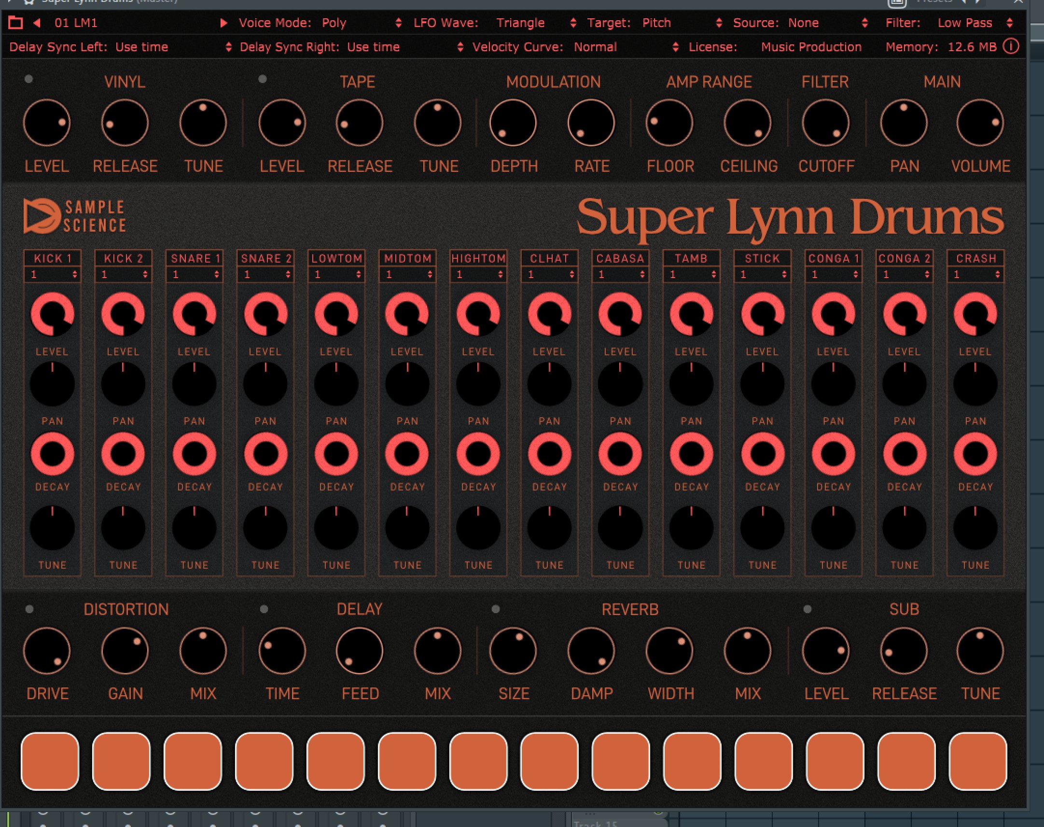Click the Distortion DRIVE knob
Screen dimensions: 1044x827
[47, 651]
